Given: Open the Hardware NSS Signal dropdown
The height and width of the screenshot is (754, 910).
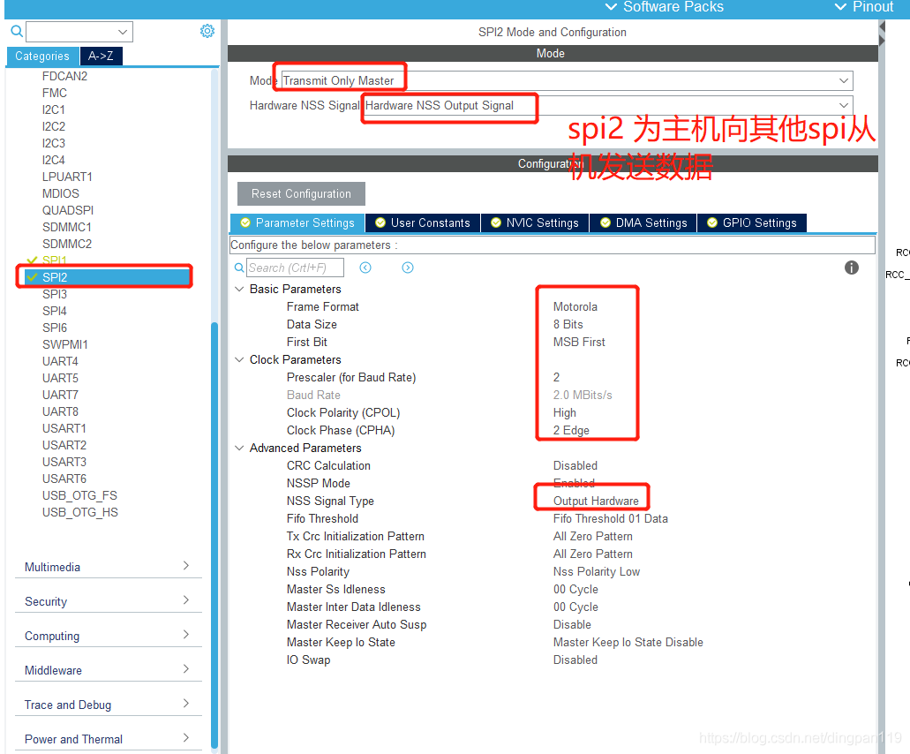Looking at the screenshot, I should tap(609, 104).
